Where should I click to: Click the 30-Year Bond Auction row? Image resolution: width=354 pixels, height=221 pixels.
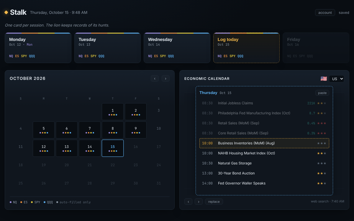(x=264, y=173)
